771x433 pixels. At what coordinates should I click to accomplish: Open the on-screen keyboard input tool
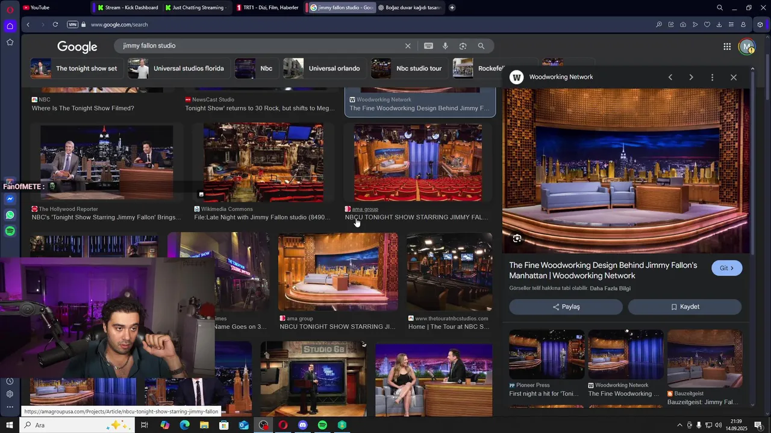coord(428,46)
